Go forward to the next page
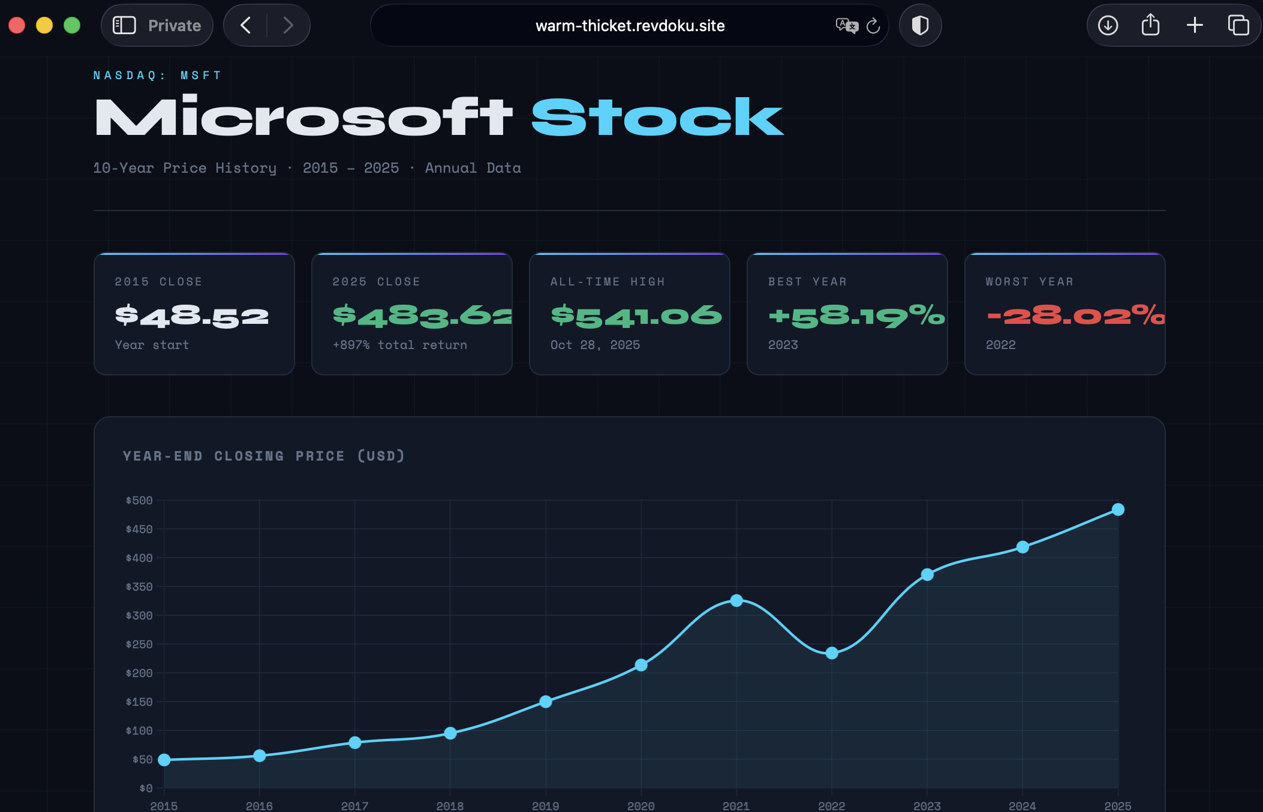This screenshot has width=1263, height=812. point(288,25)
